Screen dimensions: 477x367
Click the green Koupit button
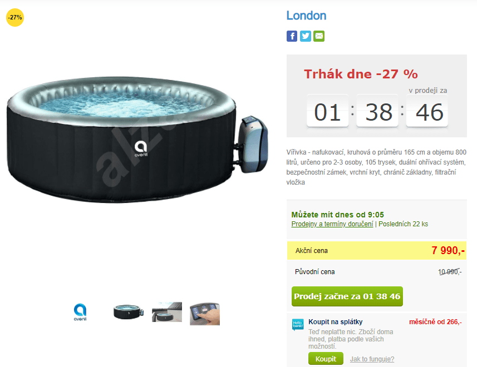click(x=326, y=359)
